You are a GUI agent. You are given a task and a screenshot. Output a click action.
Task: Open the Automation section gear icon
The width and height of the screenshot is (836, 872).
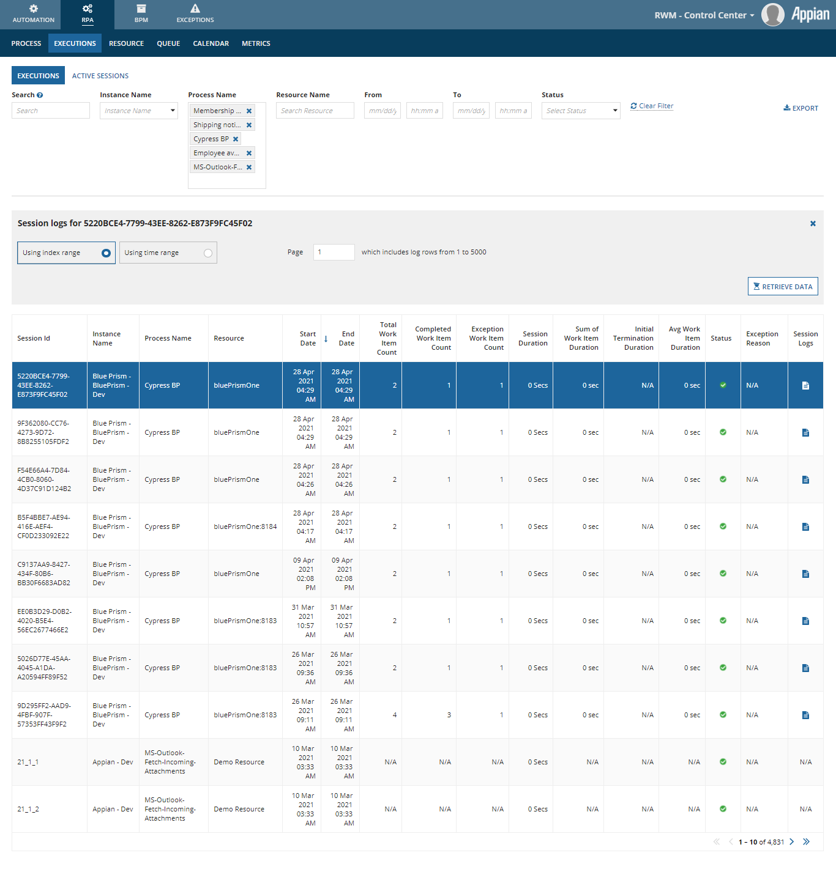click(34, 9)
